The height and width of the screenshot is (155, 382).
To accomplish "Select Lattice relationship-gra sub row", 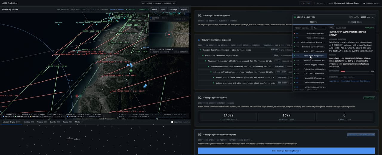I will point(310,83).
